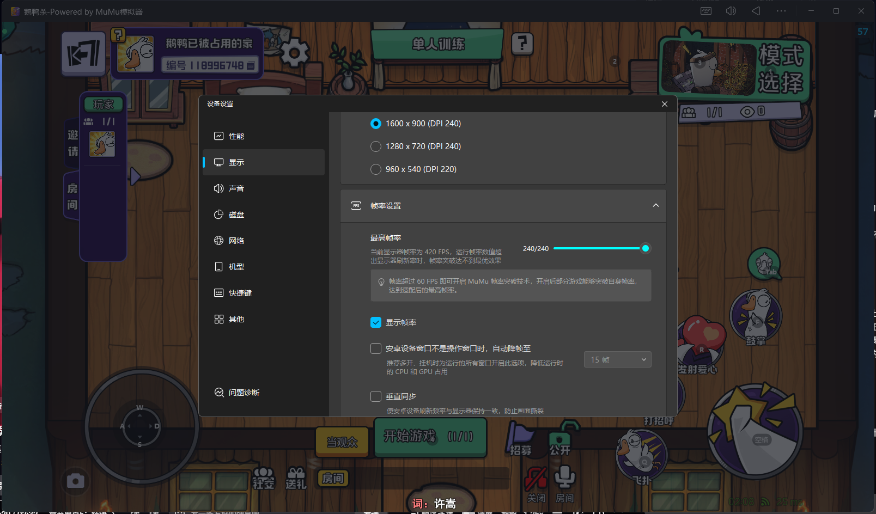Open the 其他 settings tab

point(264,319)
